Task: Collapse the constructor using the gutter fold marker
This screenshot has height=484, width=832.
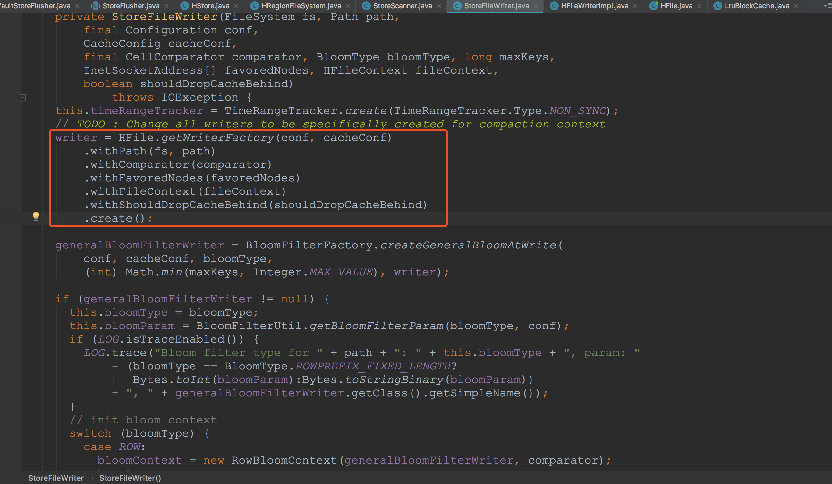Action: 22,98
